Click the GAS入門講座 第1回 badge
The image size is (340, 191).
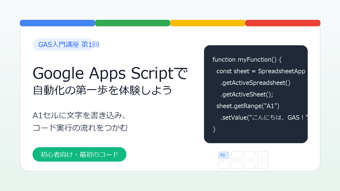pyautogui.click(x=66, y=44)
